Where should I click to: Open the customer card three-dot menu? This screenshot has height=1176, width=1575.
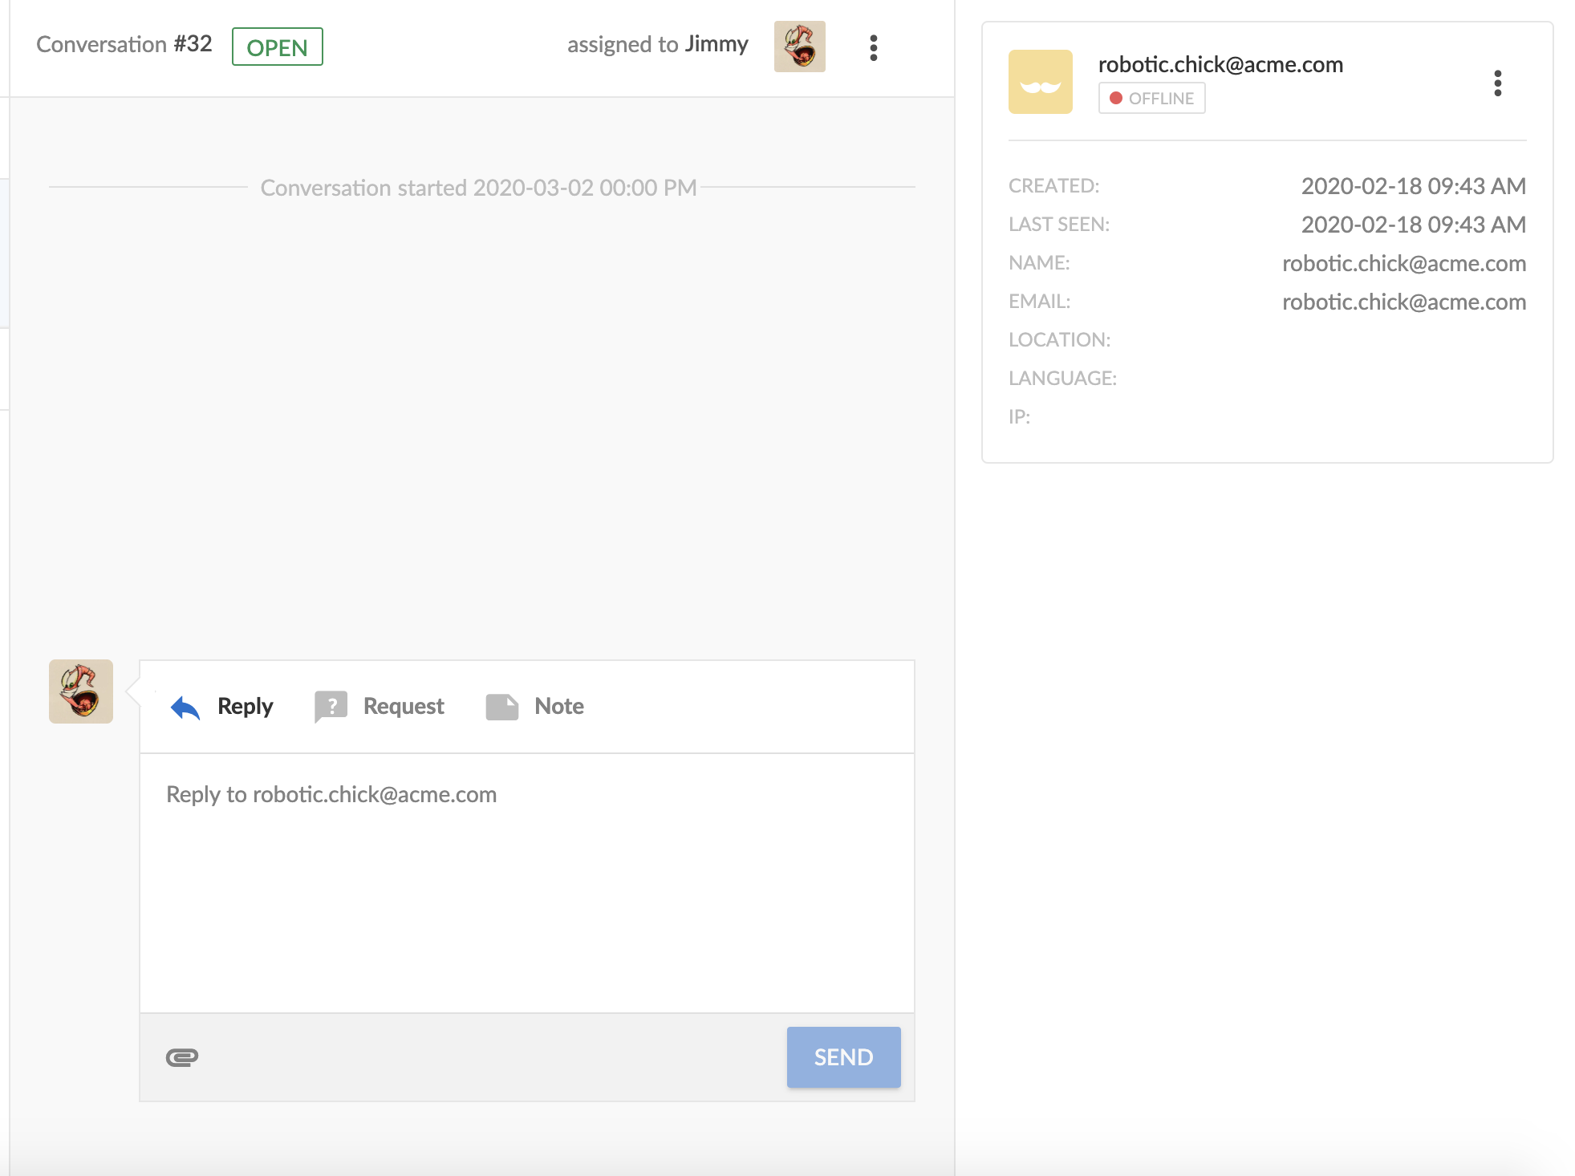click(x=1497, y=83)
